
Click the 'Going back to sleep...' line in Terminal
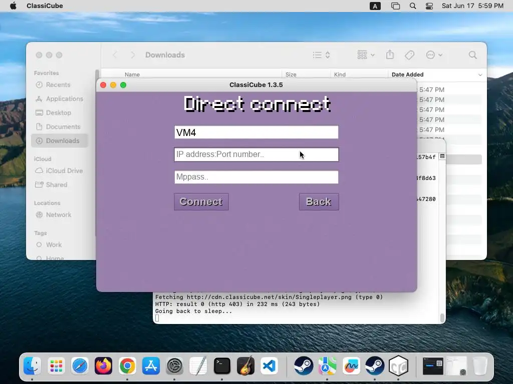click(193, 311)
